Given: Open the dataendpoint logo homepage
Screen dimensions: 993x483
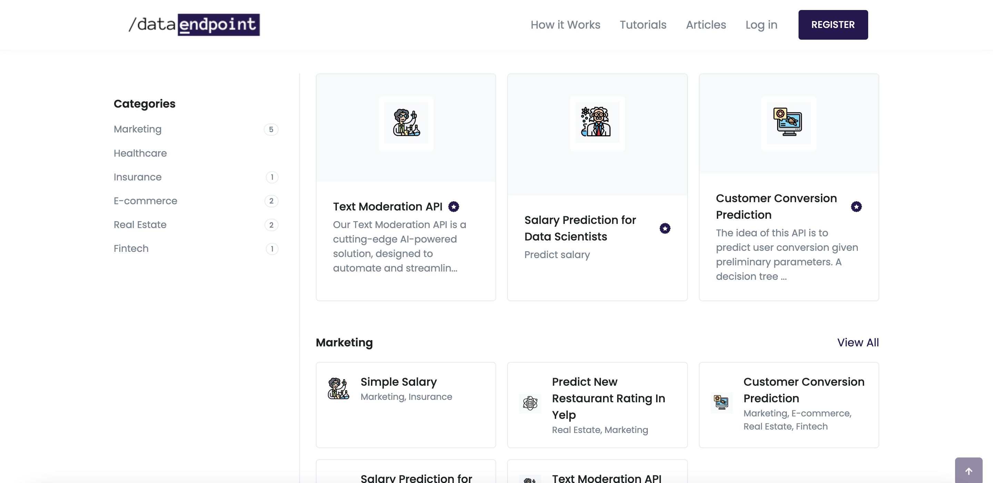Looking at the screenshot, I should [x=194, y=25].
